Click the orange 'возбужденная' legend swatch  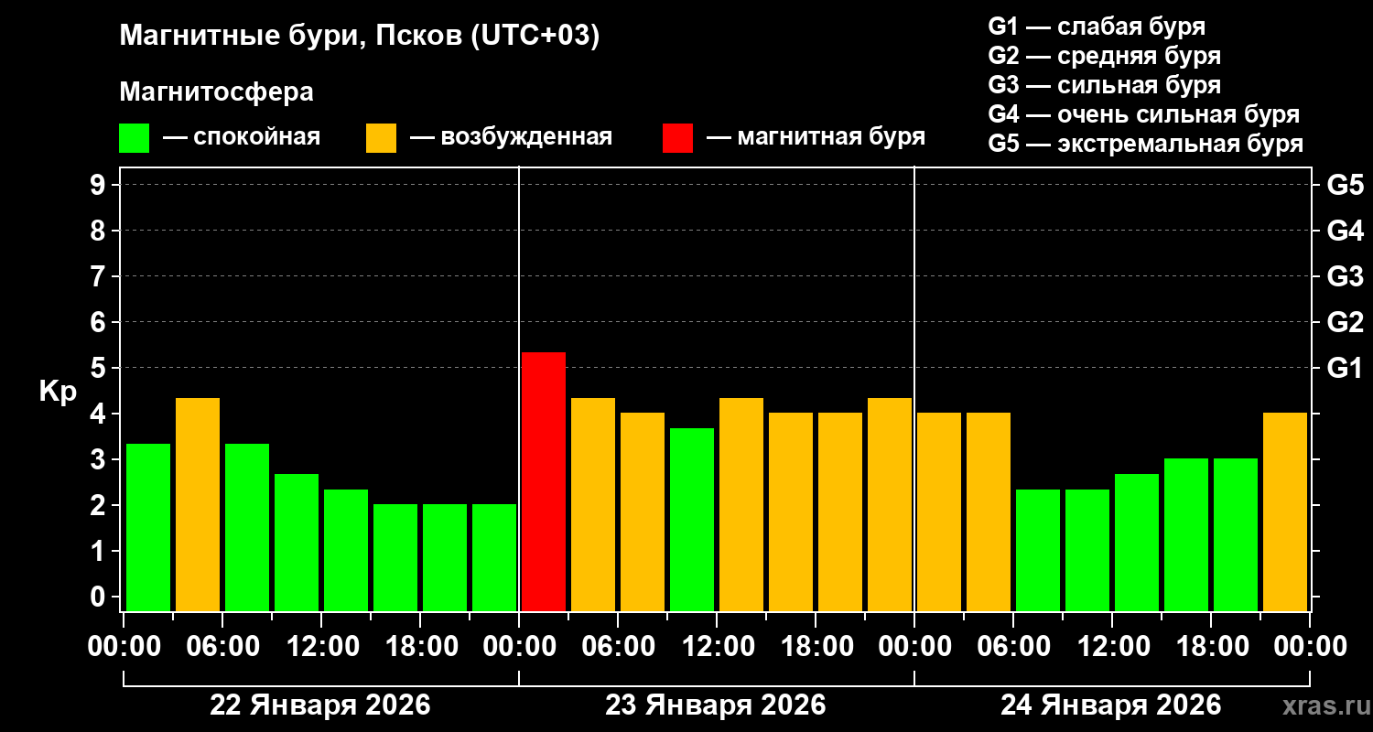pyautogui.click(x=381, y=138)
